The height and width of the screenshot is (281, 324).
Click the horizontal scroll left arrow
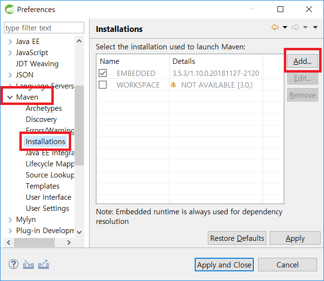click(x=9, y=242)
